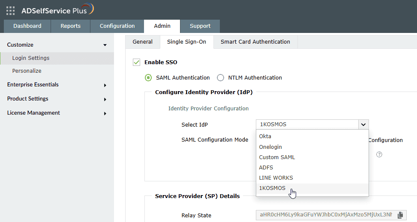Choose Okta from the IdP list

(265, 136)
